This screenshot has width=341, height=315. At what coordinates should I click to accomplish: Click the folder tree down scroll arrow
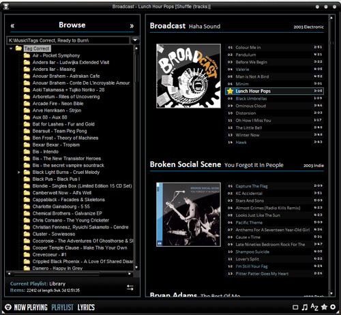pos(136,267)
